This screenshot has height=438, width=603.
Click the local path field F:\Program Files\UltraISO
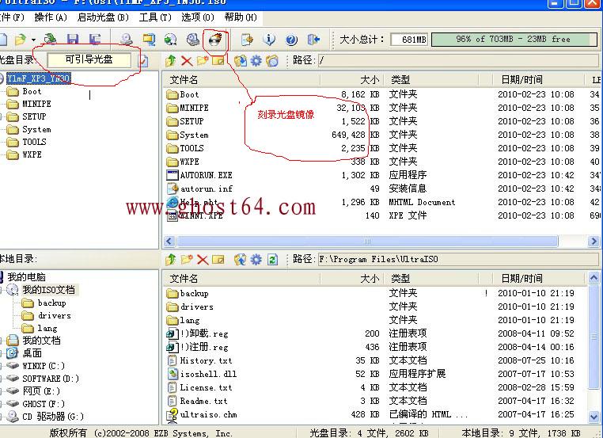coord(457,260)
